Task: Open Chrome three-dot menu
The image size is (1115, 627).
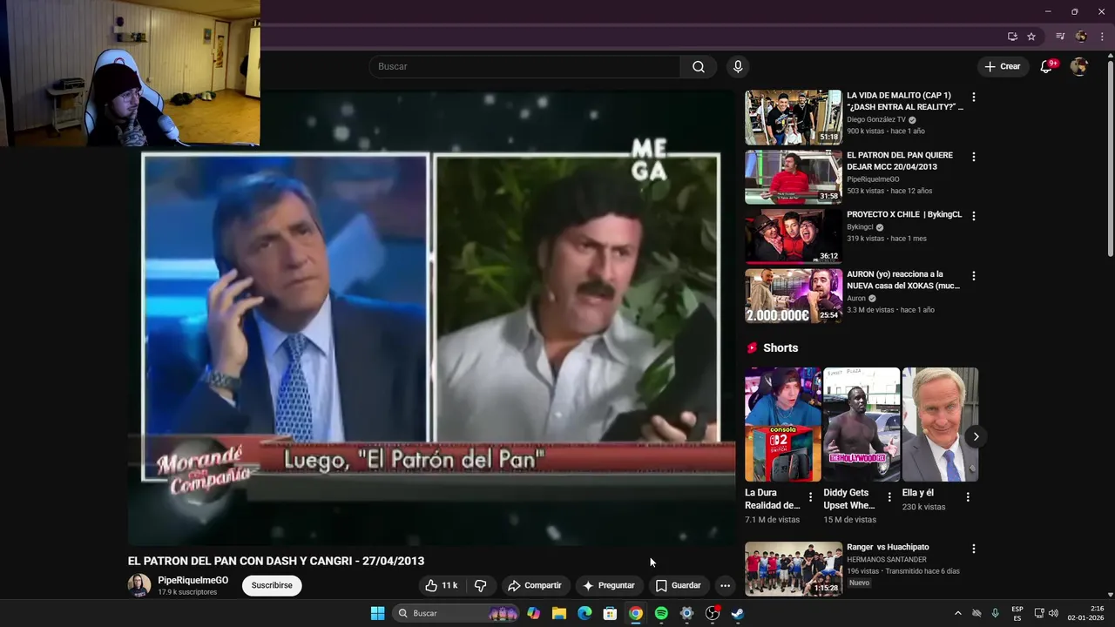Action: (1101, 37)
